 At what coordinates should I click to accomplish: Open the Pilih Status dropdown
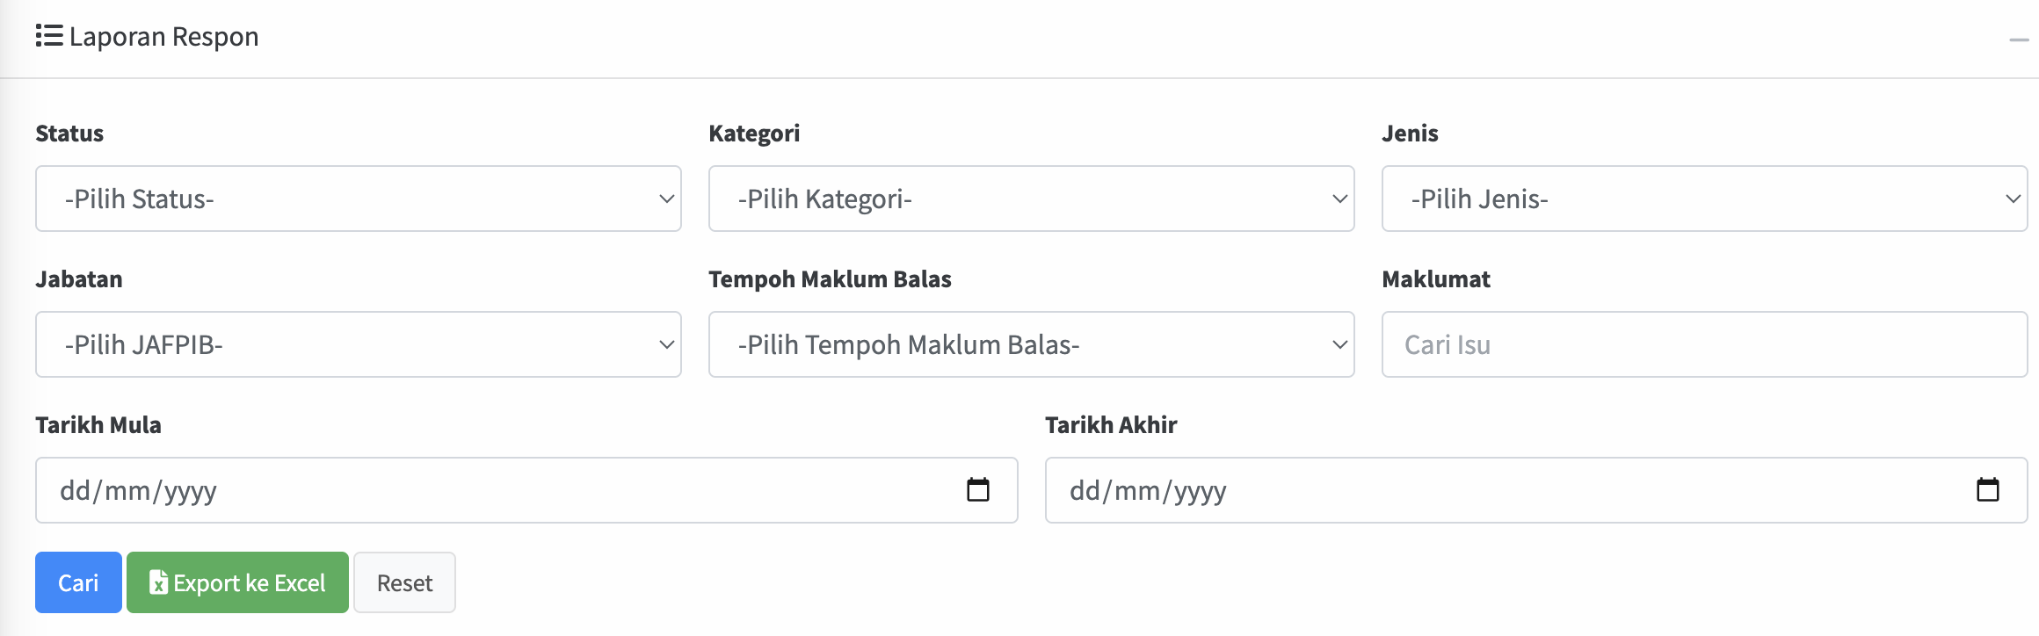[x=358, y=199]
